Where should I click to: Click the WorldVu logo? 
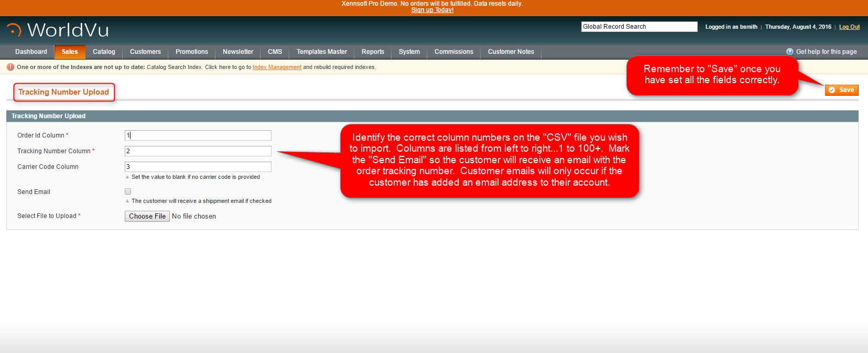click(58, 30)
